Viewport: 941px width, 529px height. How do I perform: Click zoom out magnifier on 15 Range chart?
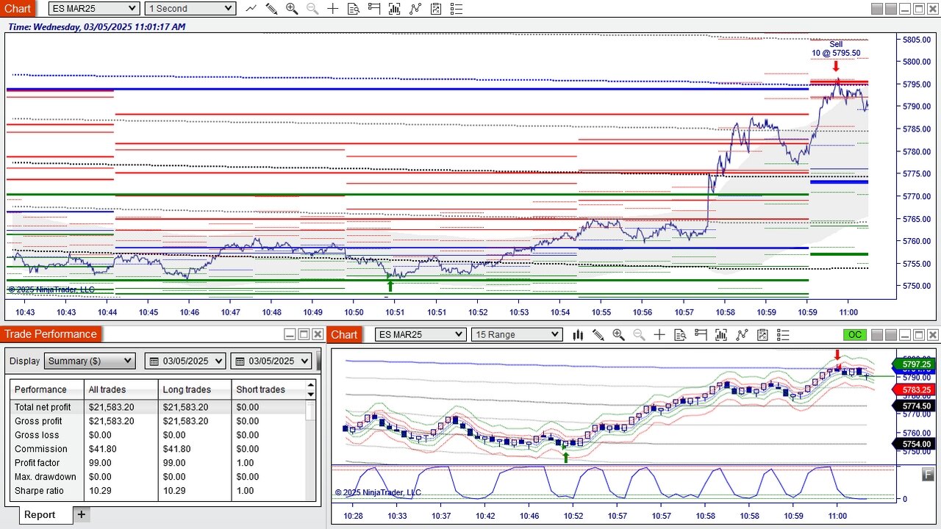[639, 335]
